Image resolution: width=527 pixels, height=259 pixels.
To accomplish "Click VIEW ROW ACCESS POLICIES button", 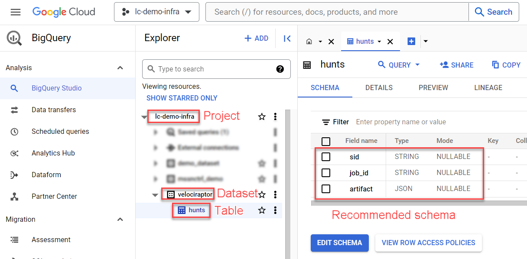I will (x=428, y=243).
